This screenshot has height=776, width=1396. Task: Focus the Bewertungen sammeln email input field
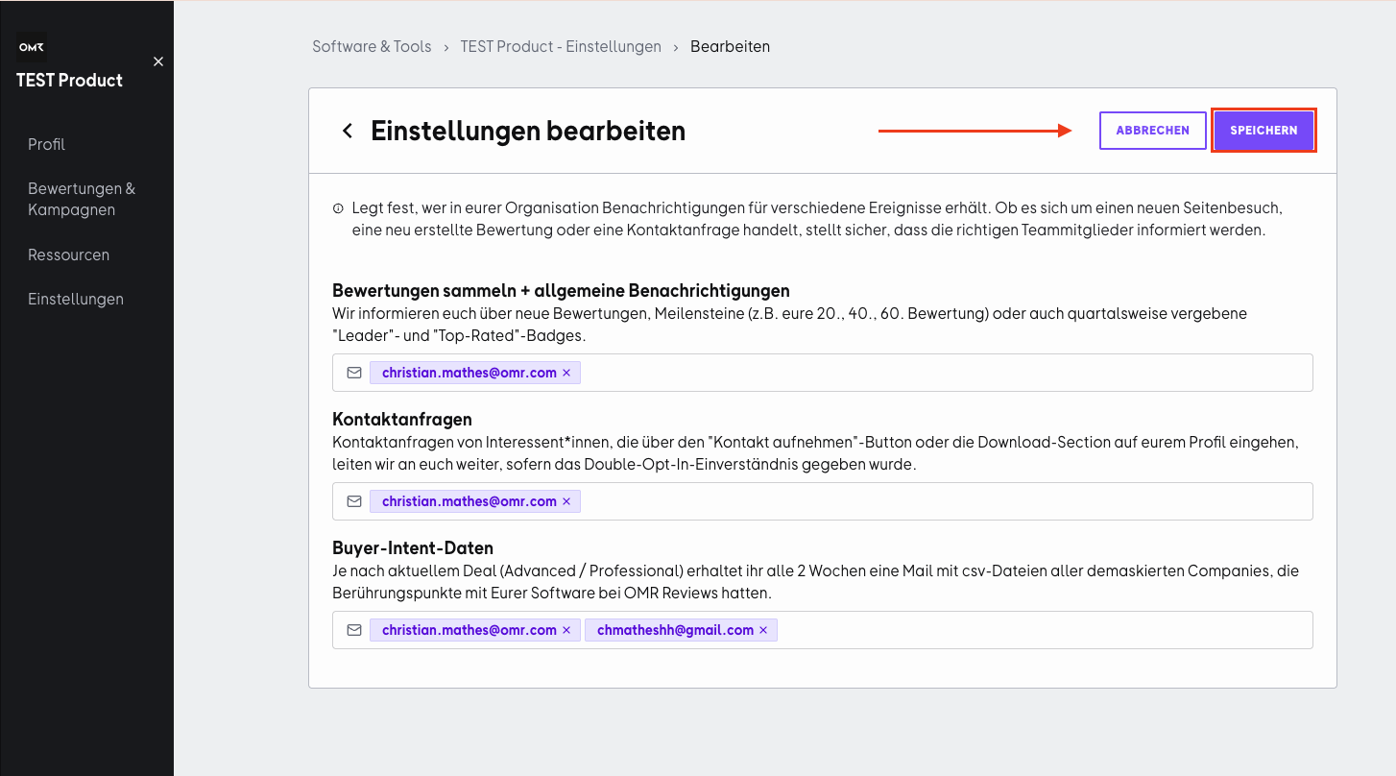click(823, 373)
